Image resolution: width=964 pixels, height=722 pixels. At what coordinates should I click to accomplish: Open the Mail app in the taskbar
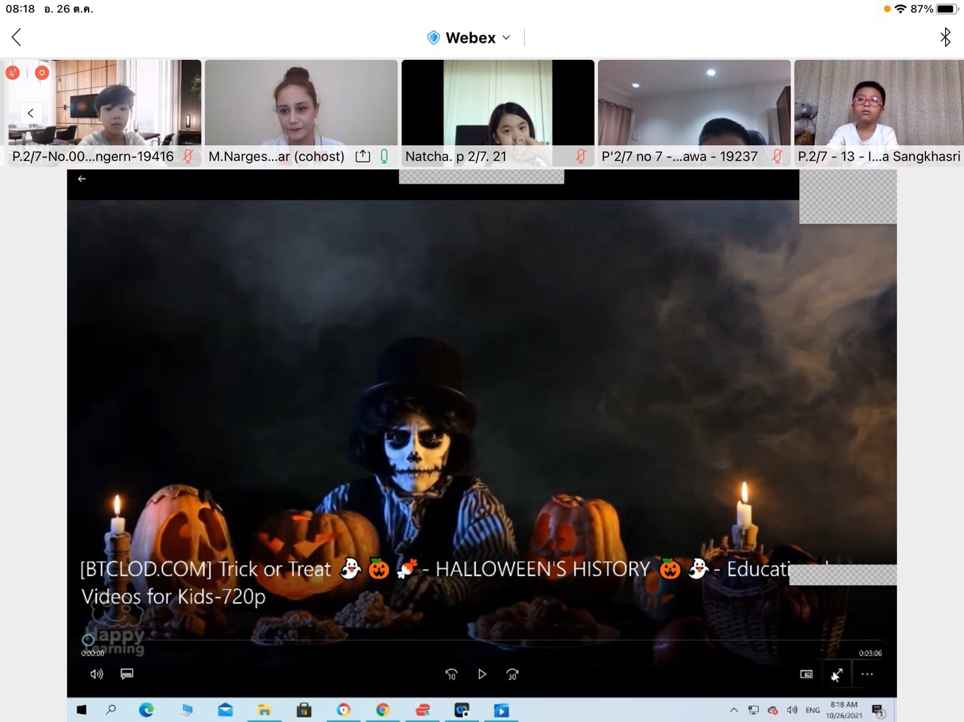click(x=226, y=710)
